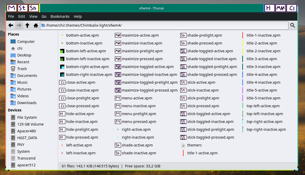Select file name title-3-inactive.xpm
The width and height of the screenshot is (305, 175).
coord(263,67)
